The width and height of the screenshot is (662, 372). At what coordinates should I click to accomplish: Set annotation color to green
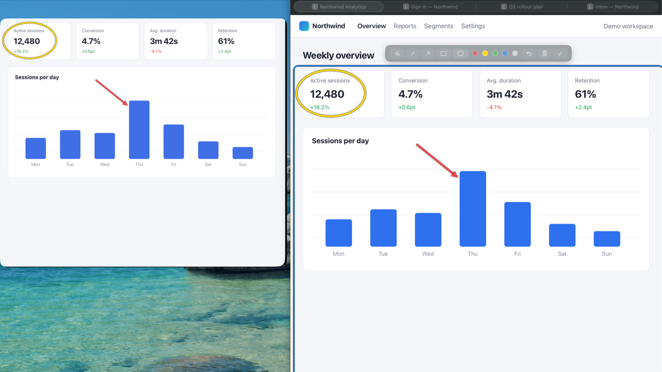[x=495, y=53]
